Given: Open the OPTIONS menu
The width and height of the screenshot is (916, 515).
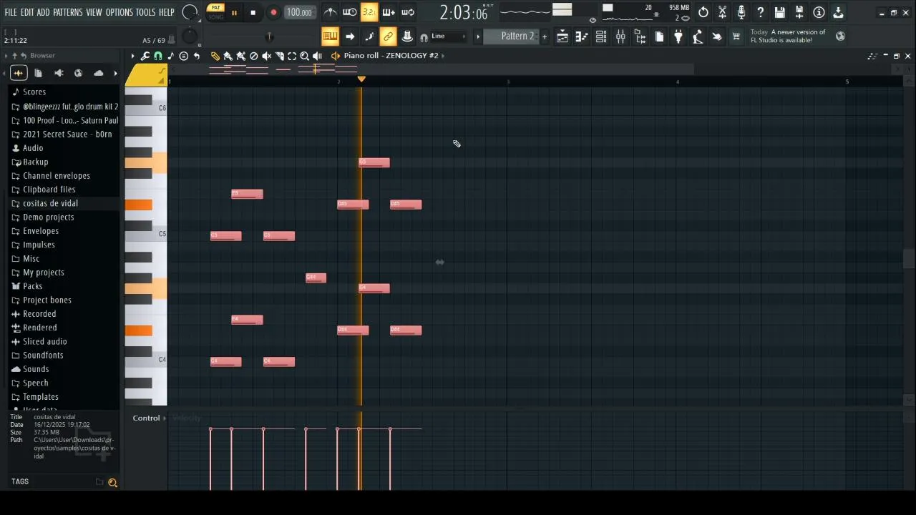Looking at the screenshot, I should [120, 12].
